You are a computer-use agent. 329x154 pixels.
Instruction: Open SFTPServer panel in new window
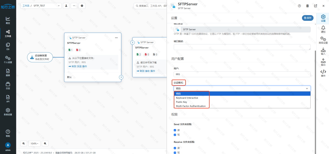(315, 6)
